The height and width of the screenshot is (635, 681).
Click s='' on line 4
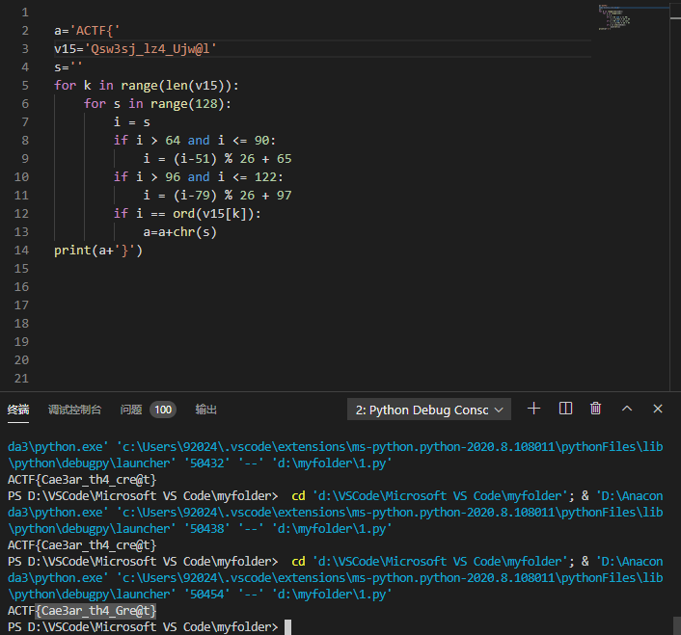[68, 67]
